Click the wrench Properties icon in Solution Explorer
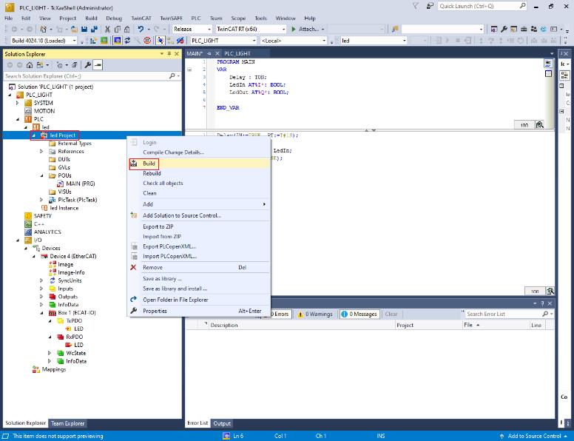This screenshot has width=574, height=441. 87,65
